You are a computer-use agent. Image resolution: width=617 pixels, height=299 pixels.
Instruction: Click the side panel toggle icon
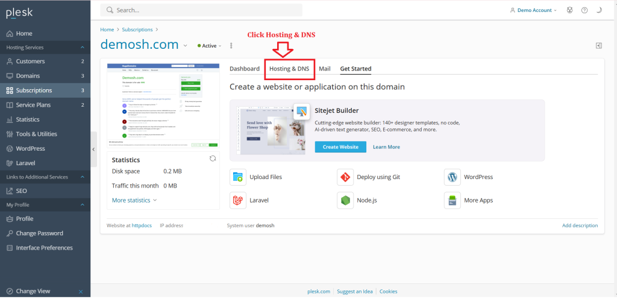coord(598,46)
